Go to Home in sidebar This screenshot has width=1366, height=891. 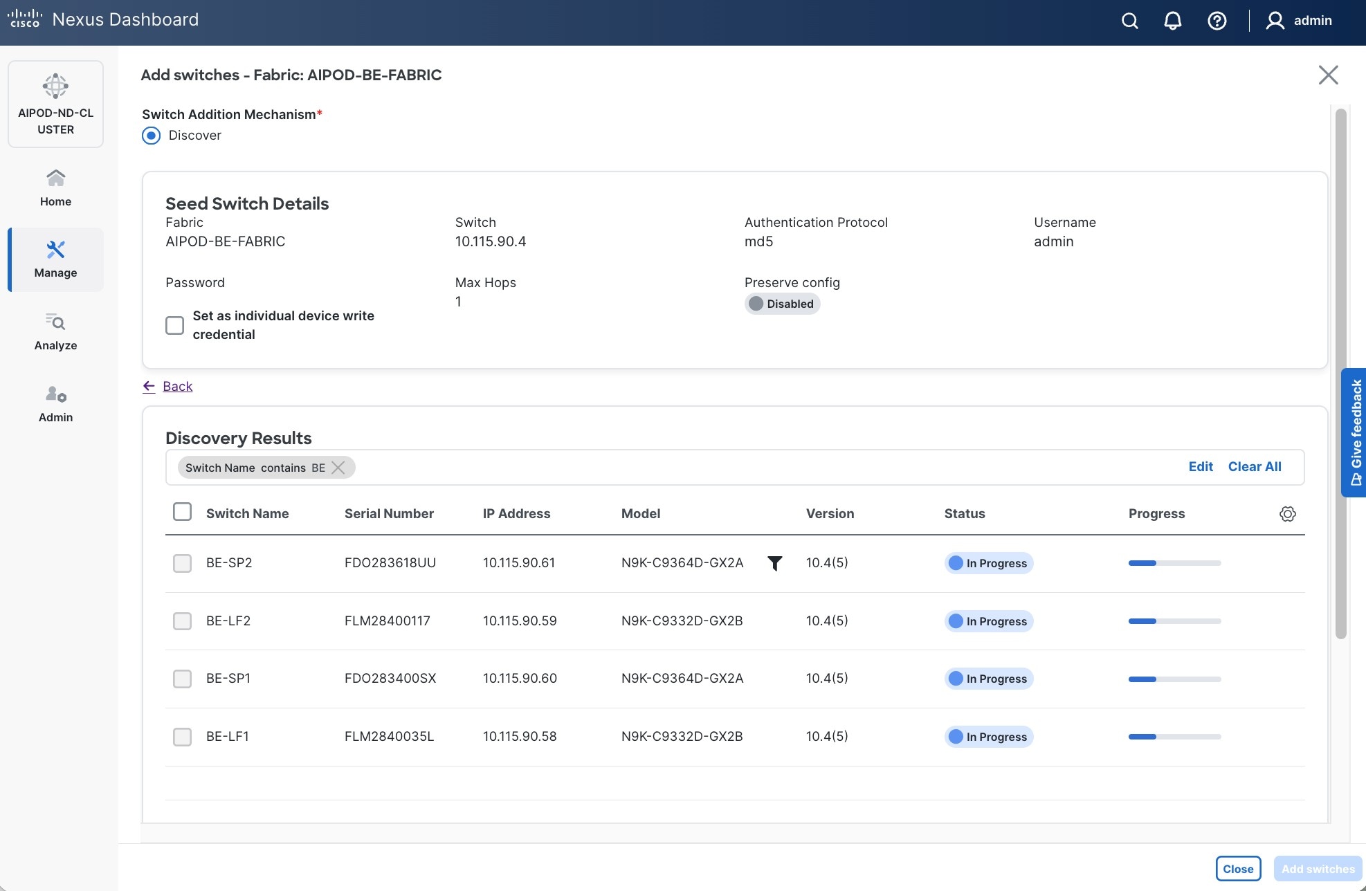pos(55,187)
